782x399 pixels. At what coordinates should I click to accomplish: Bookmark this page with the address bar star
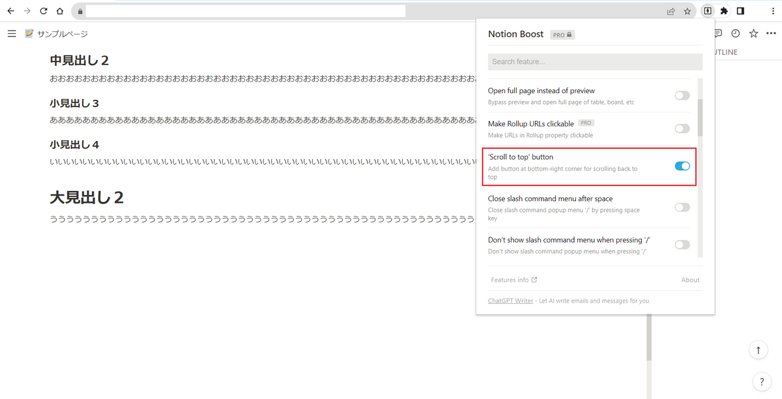pyautogui.click(x=687, y=11)
